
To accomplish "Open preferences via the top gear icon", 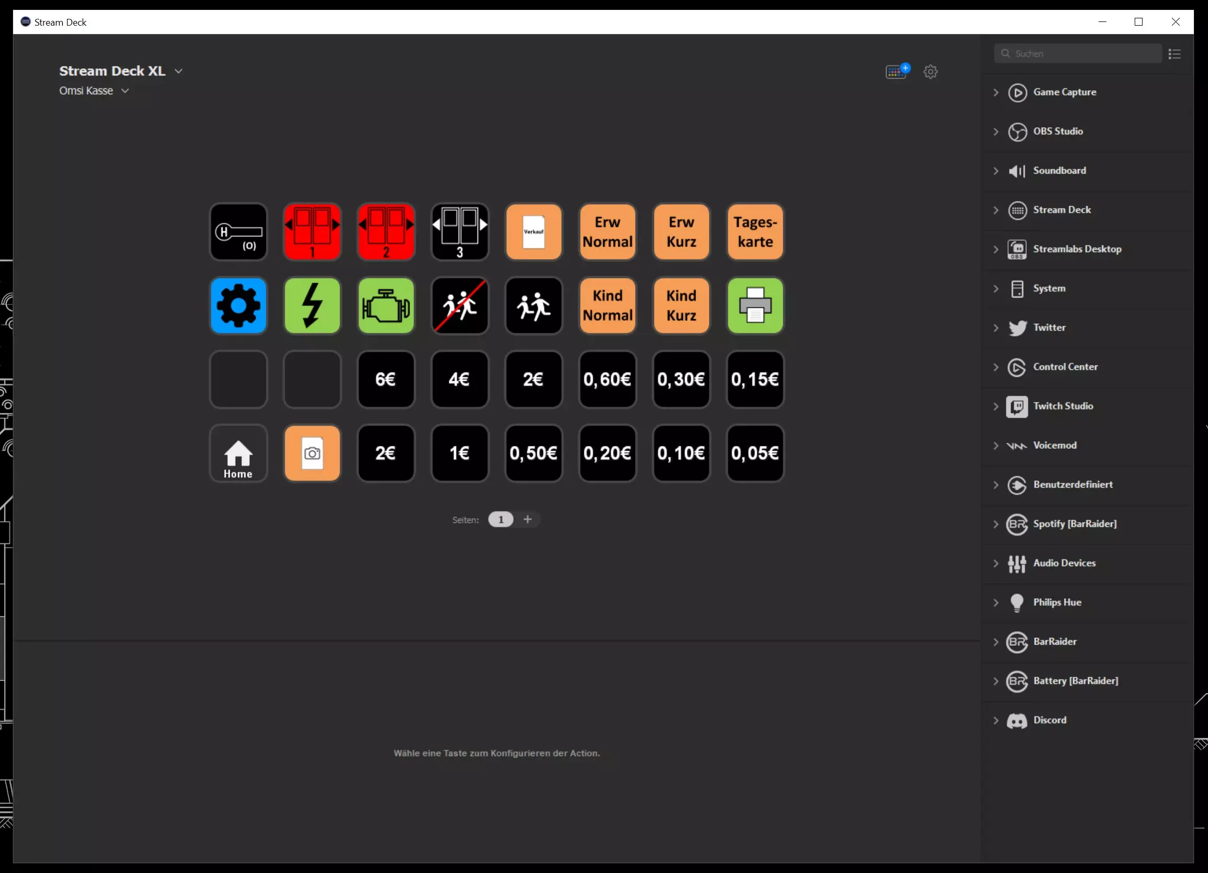I will click(930, 71).
